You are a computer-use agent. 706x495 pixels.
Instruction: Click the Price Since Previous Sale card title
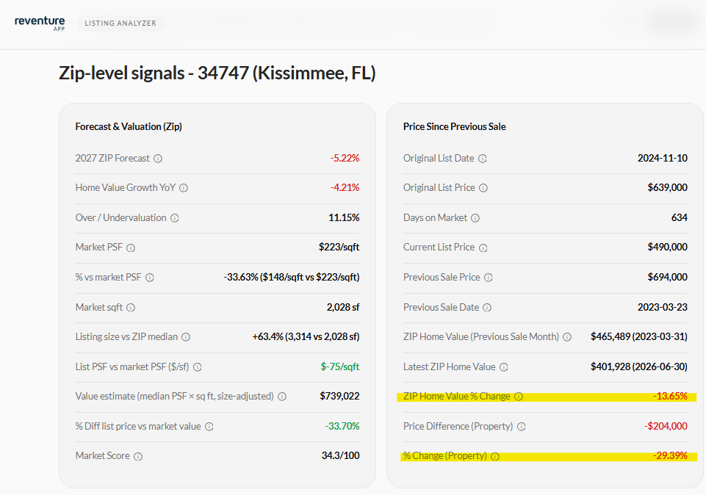pyautogui.click(x=454, y=127)
